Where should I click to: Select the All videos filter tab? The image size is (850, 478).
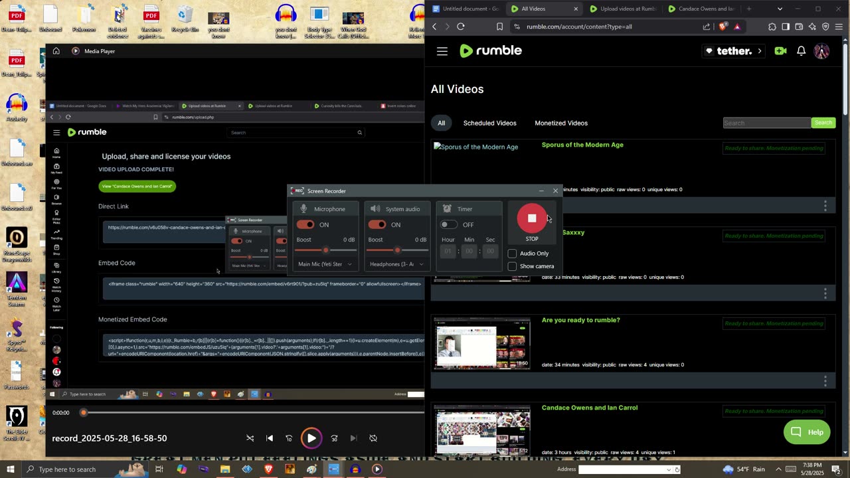pos(441,123)
